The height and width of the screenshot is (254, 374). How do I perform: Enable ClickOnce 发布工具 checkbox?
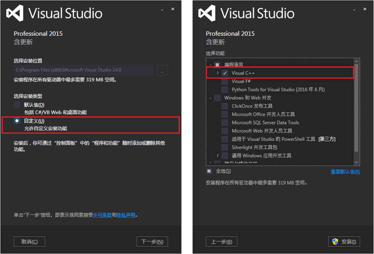[x=225, y=106]
